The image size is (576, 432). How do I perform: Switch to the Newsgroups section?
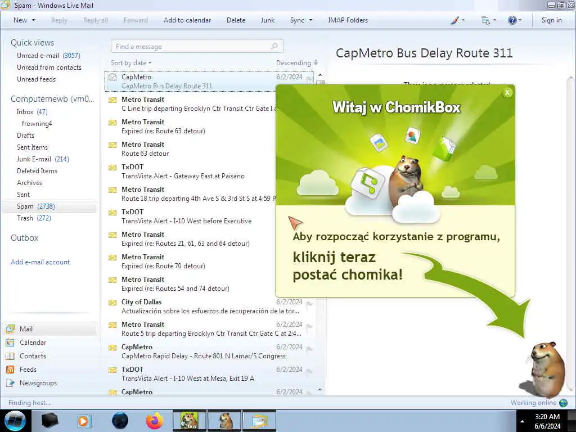pos(31,382)
